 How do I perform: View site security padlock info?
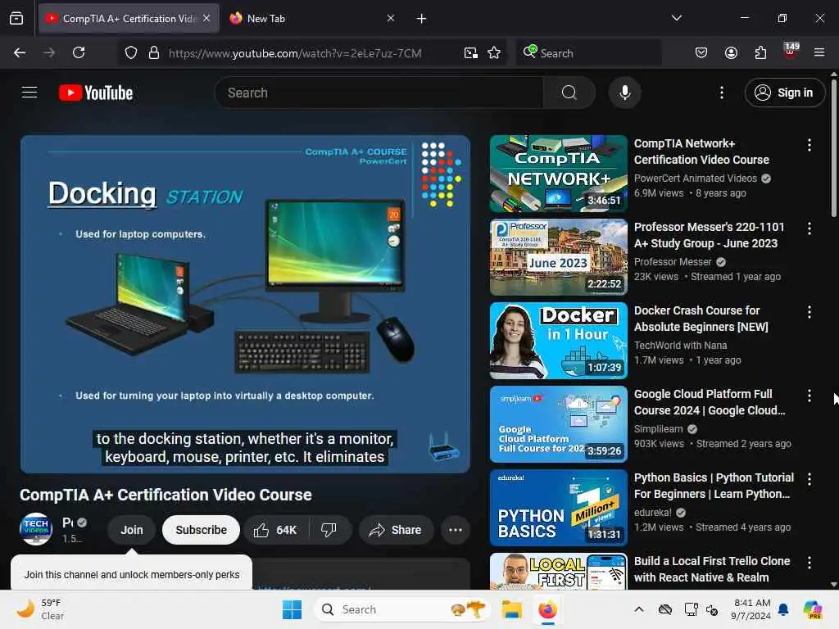click(x=153, y=53)
